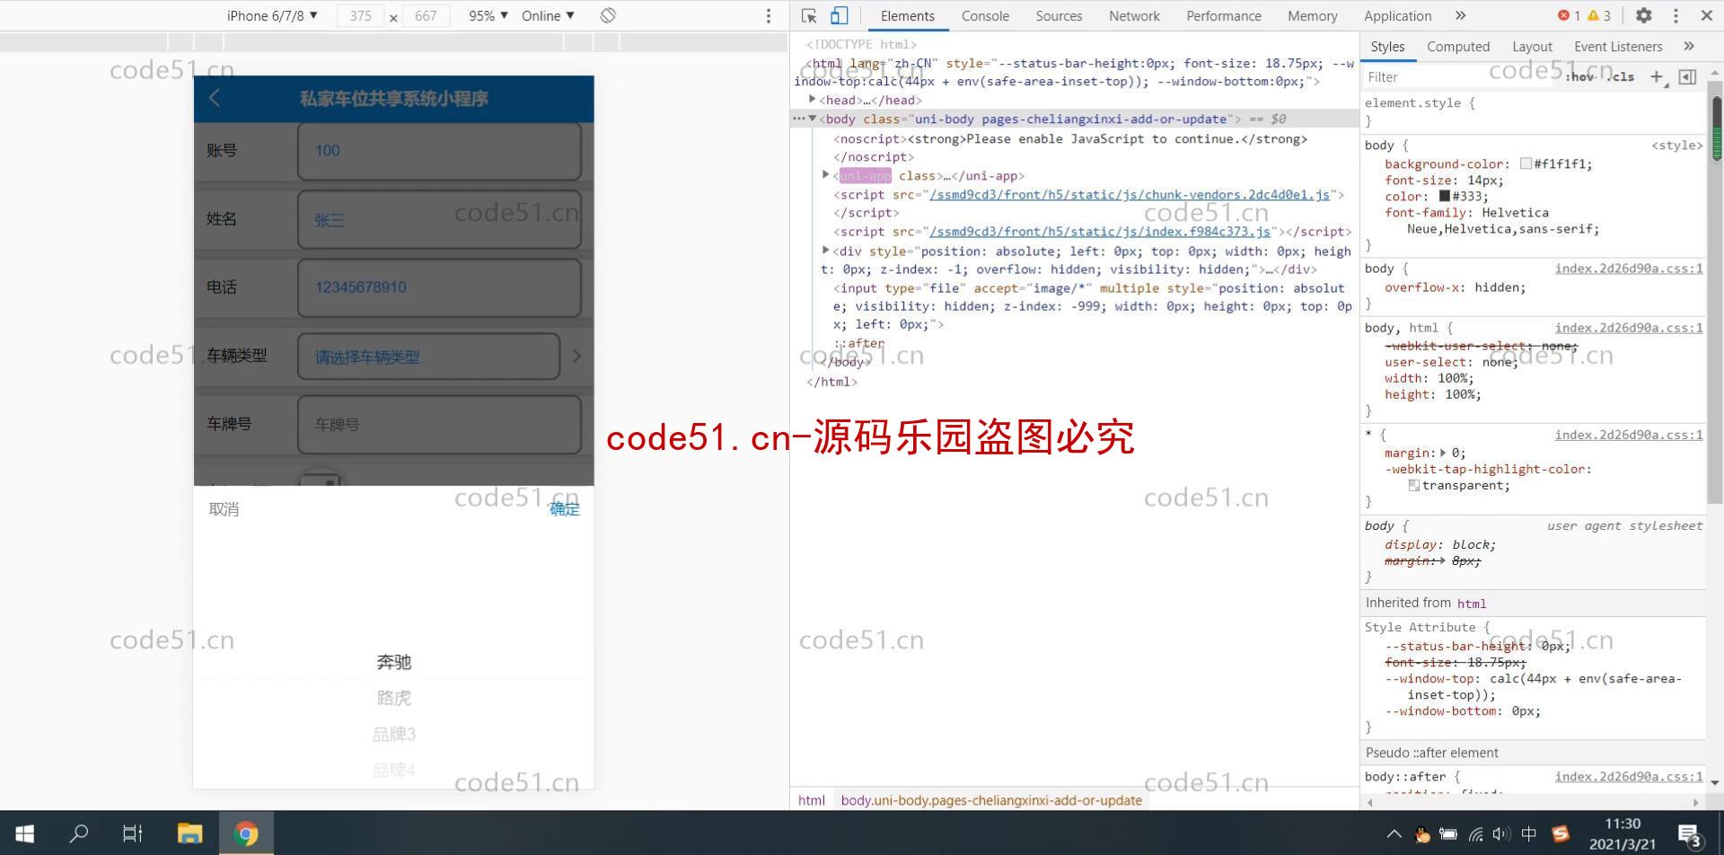Open Task View in taskbar
Viewport: 1724px width, 855px height.
click(x=133, y=833)
